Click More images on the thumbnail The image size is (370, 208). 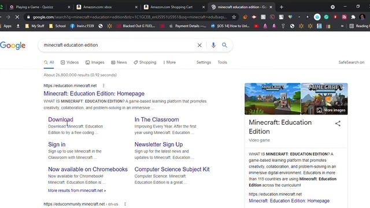pyautogui.click(x=332, y=110)
